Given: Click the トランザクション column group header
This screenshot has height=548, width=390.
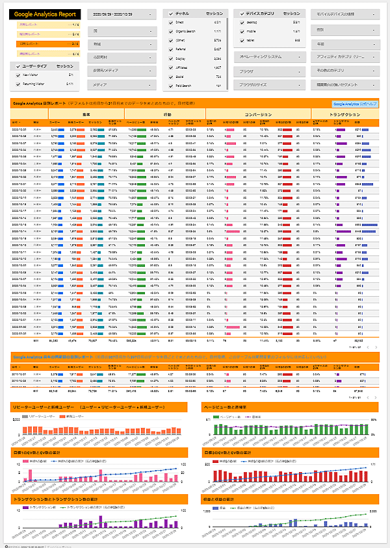Looking at the screenshot, I should pyautogui.click(x=345, y=114).
